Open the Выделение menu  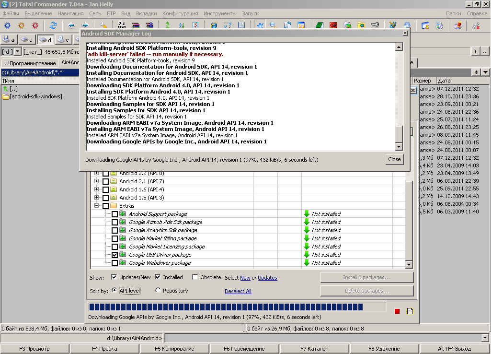[x=38, y=13]
